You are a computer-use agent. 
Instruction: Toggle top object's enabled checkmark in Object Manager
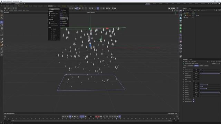[194, 12]
